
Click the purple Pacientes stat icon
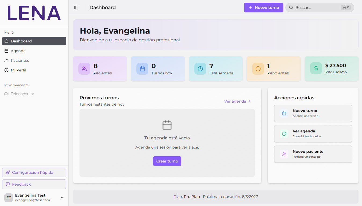[x=84, y=69]
